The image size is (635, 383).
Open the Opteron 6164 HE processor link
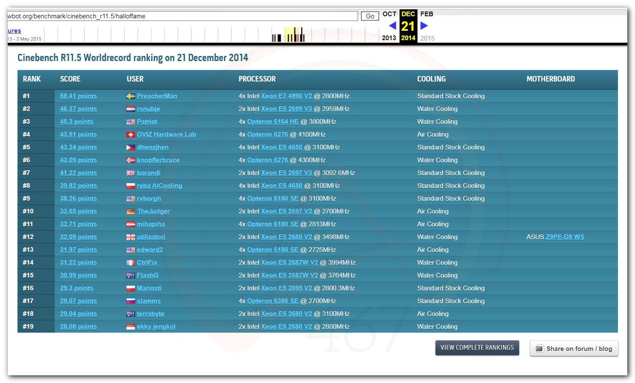(x=273, y=122)
